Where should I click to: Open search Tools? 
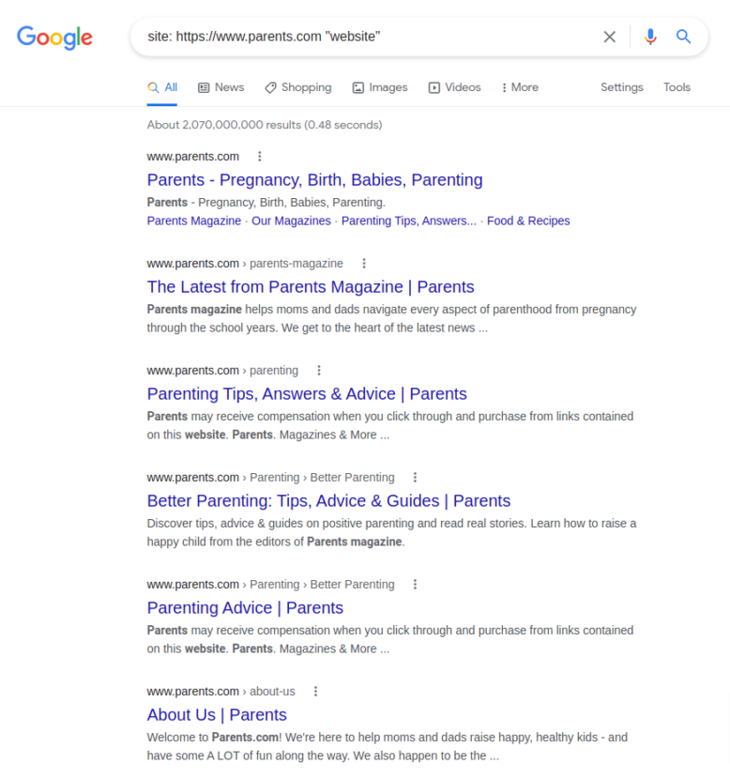pos(677,86)
